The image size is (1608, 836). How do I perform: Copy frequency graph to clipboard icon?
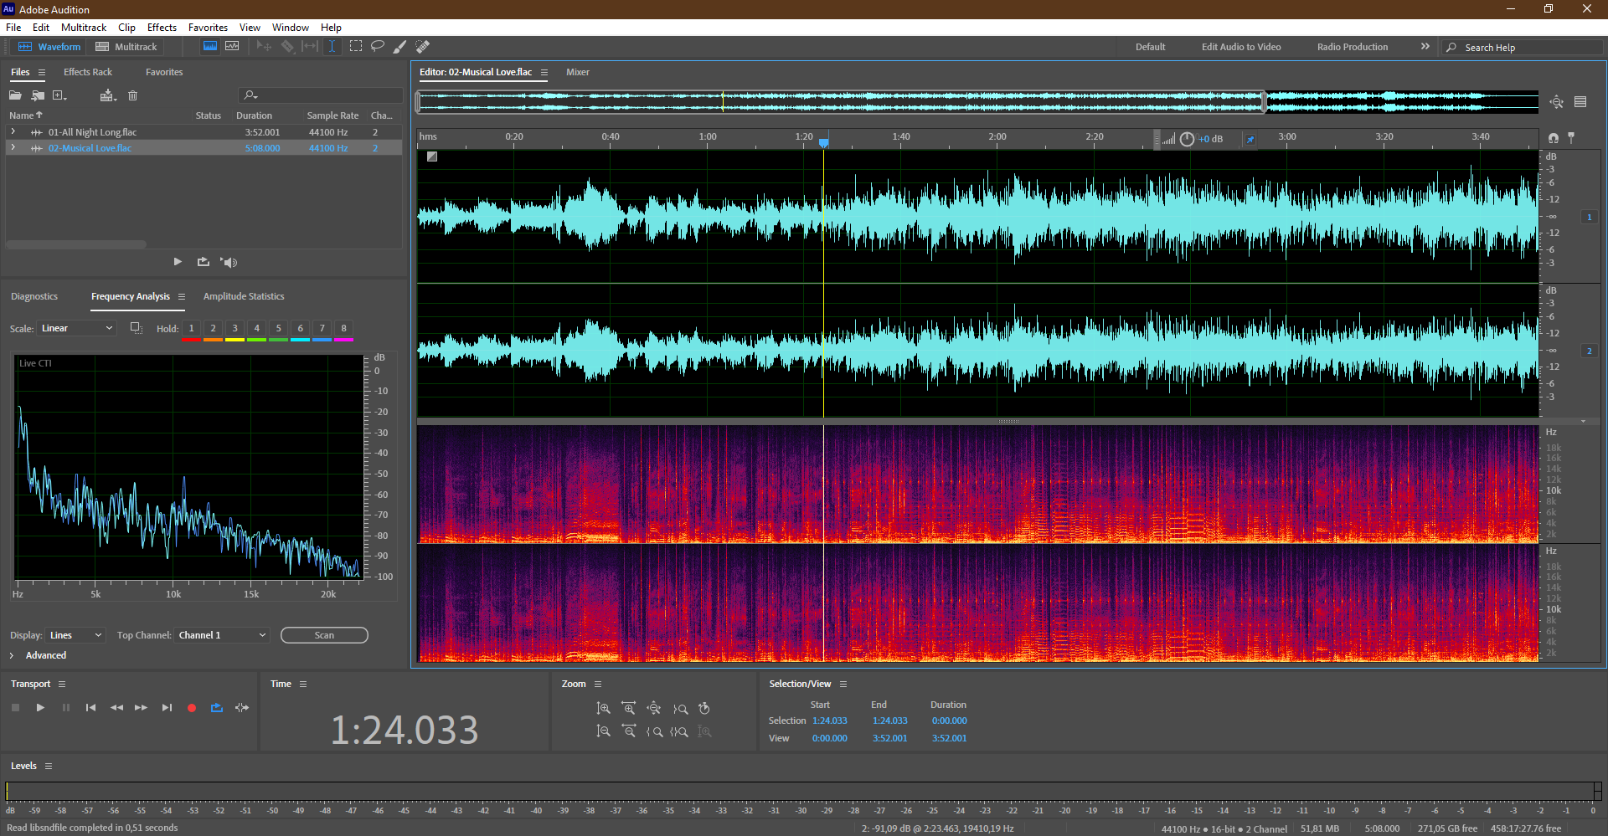(x=136, y=328)
